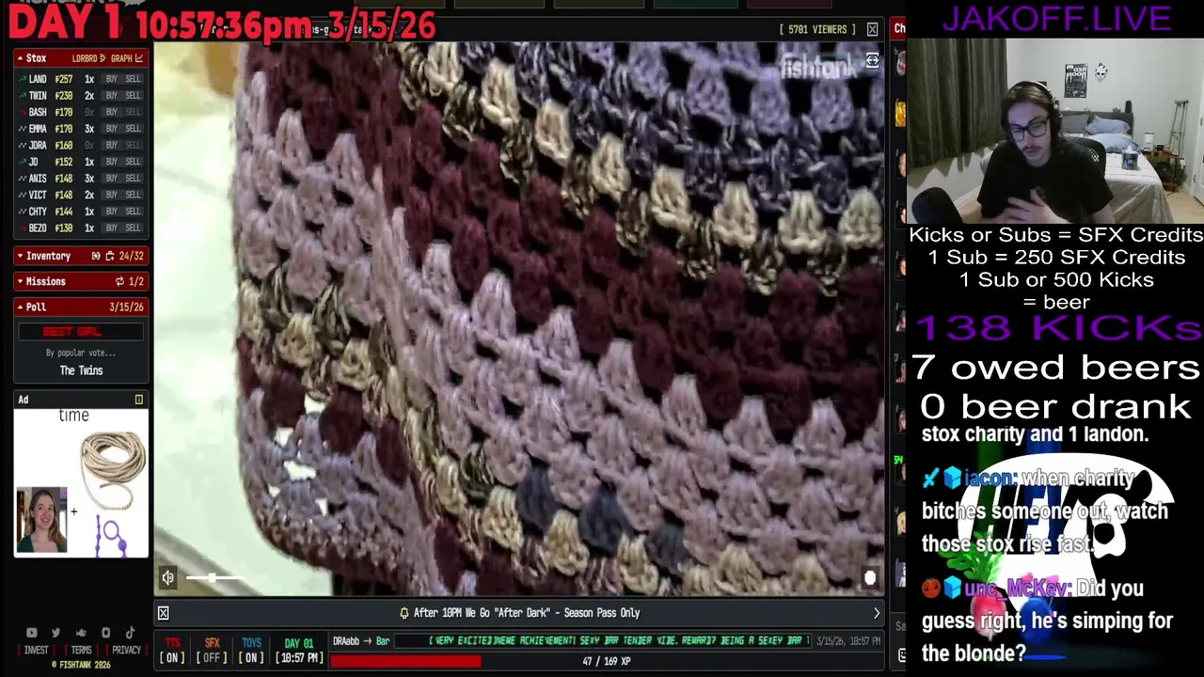Dismiss the After Dark notification banner
Viewport: 1204px width, 677px height.
[163, 613]
